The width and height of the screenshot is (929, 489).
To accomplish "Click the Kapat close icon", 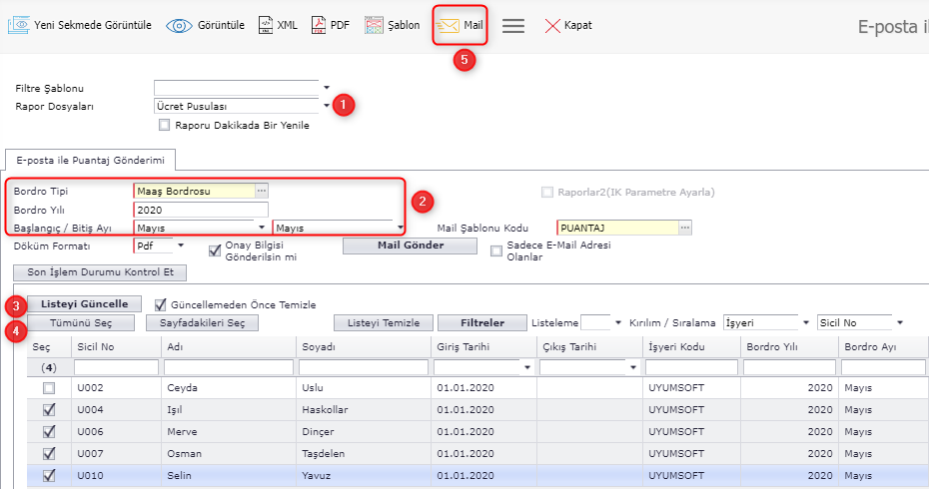I will click(552, 26).
